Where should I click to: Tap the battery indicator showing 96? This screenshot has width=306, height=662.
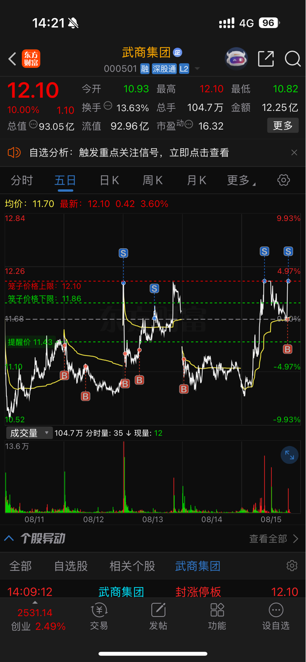point(269,23)
